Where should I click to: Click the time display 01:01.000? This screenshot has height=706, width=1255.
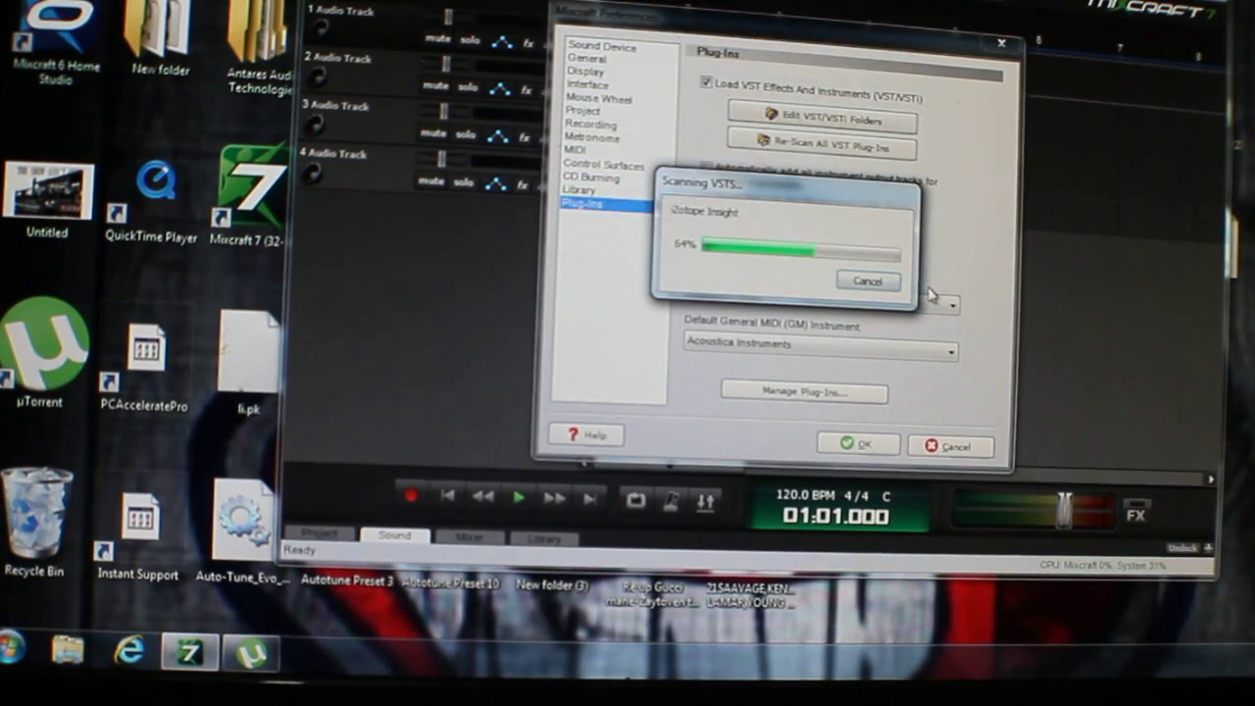pyautogui.click(x=835, y=517)
